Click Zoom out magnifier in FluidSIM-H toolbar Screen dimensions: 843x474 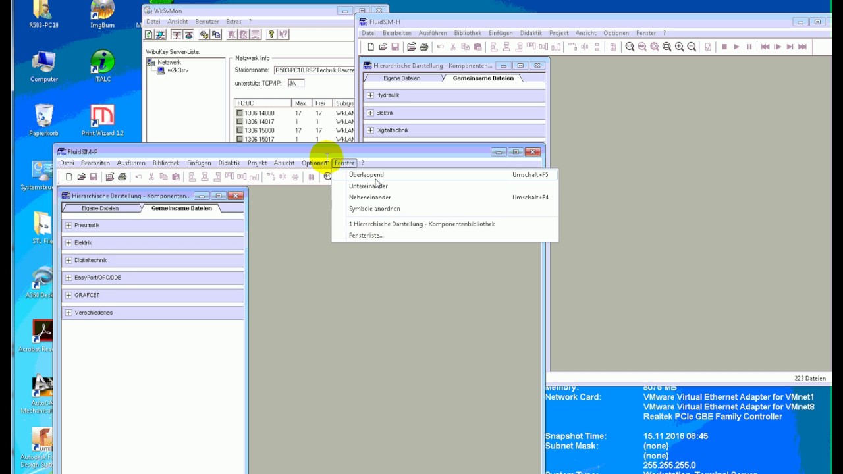tap(692, 47)
